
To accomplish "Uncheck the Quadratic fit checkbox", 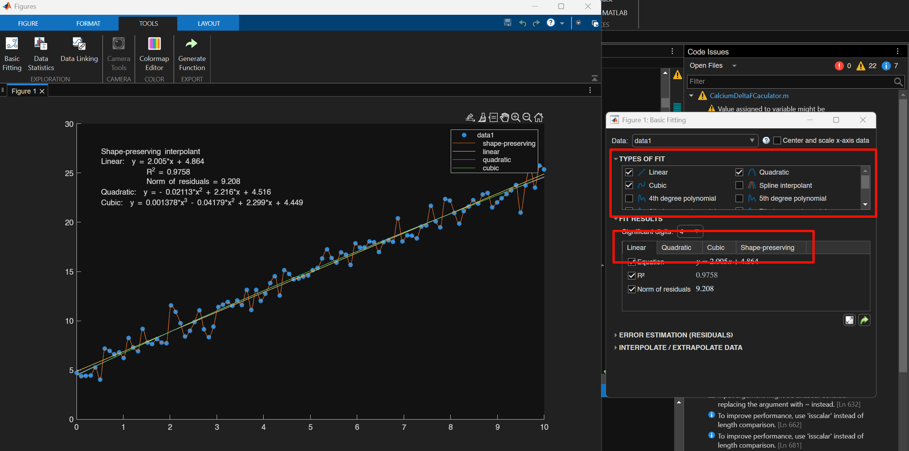I will tap(739, 172).
